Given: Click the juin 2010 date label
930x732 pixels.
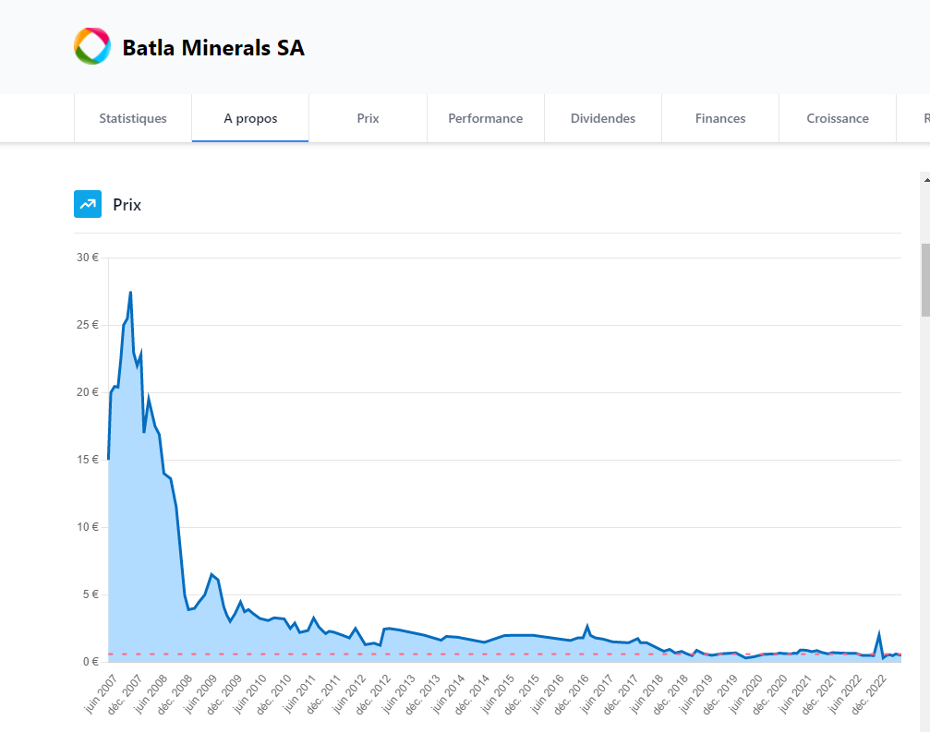Looking at the screenshot, I should (249, 693).
